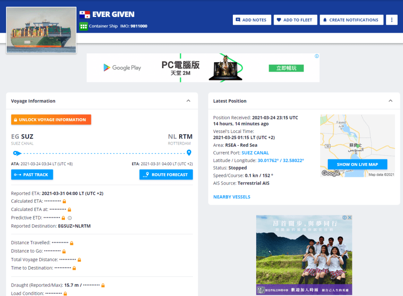Click lock icon beside Time to Destination
Viewport: 403px width, 296px height.
click(74, 268)
